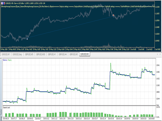162x121 pixels.
Task: Switch to the GBPUSD,H4 chart tab
Action: click(x=63, y=54)
